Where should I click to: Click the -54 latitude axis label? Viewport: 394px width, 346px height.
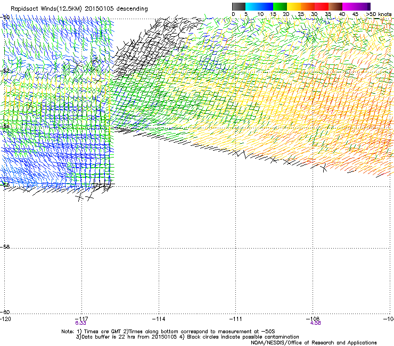pos(5,126)
